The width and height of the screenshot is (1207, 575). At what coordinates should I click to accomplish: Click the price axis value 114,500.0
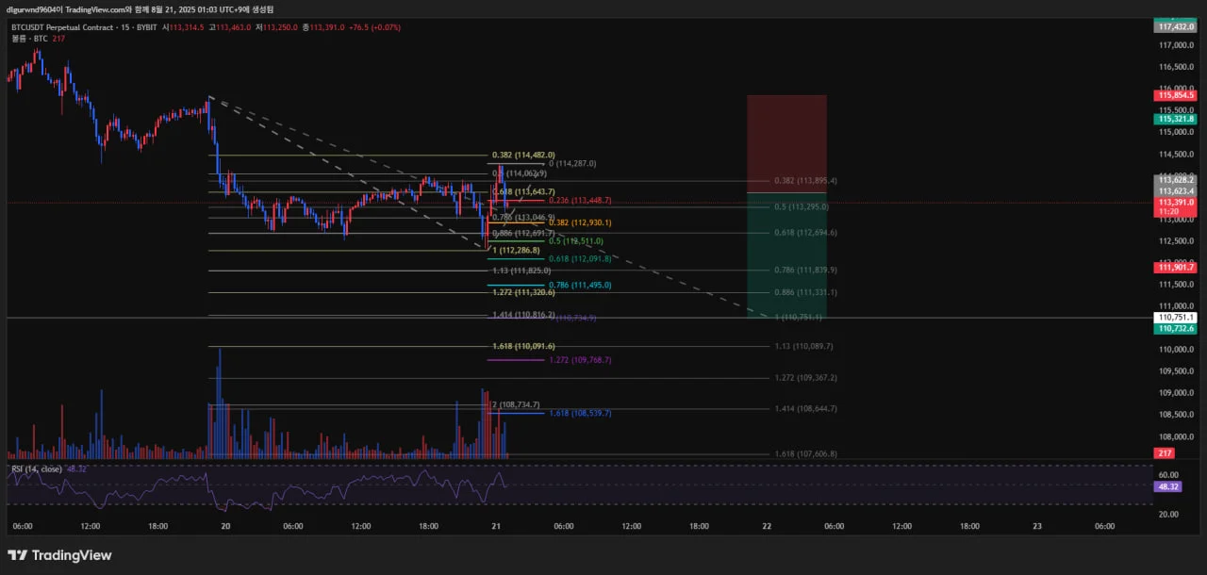1176,155
